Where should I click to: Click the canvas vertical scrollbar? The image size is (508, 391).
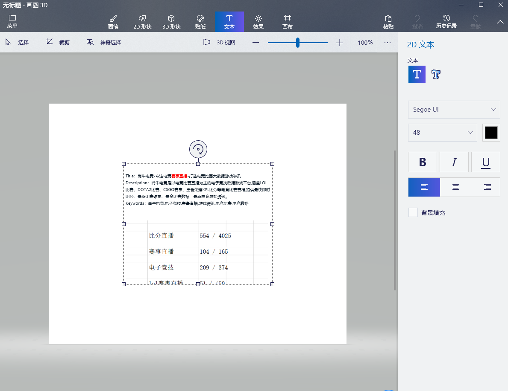[395, 220]
